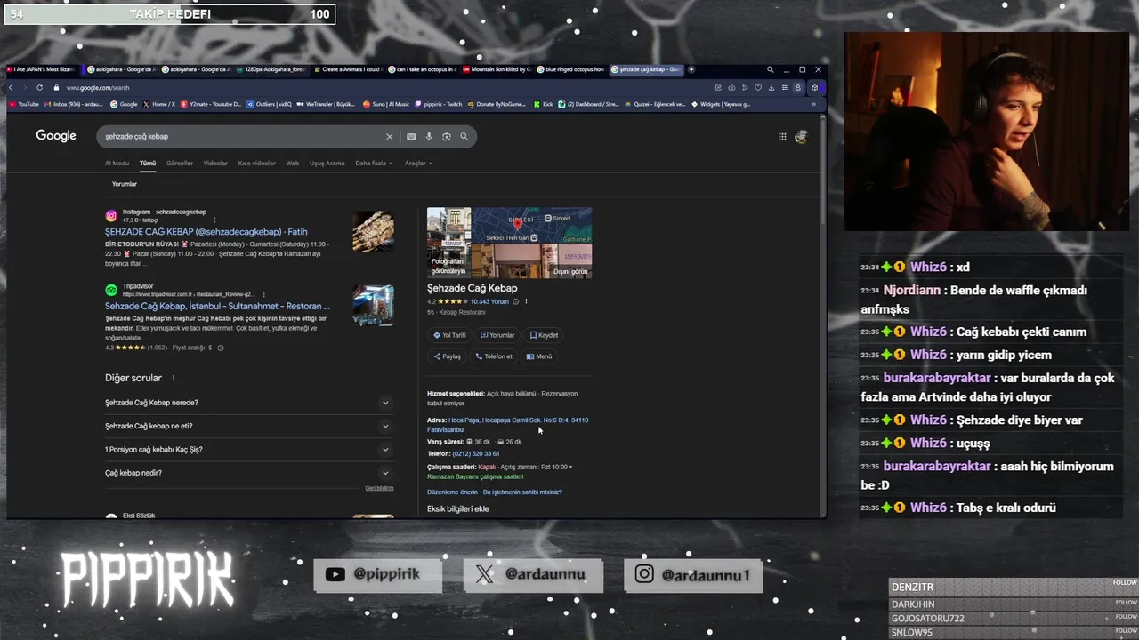1139x640 pixels.
Task: Switch to the 'Mountain lion killed' browser tab
Action: tap(497, 69)
